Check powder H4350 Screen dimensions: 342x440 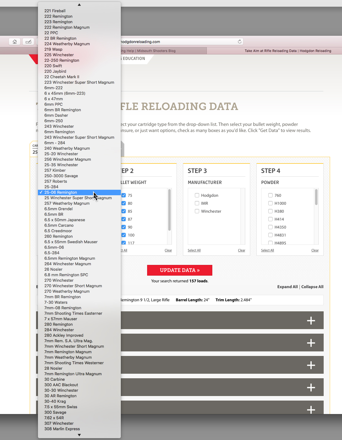point(270,227)
